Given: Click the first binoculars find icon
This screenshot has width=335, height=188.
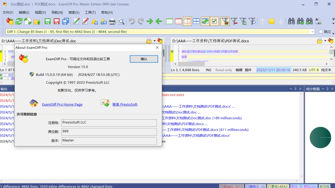Looking at the screenshot, I should pos(291,22).
